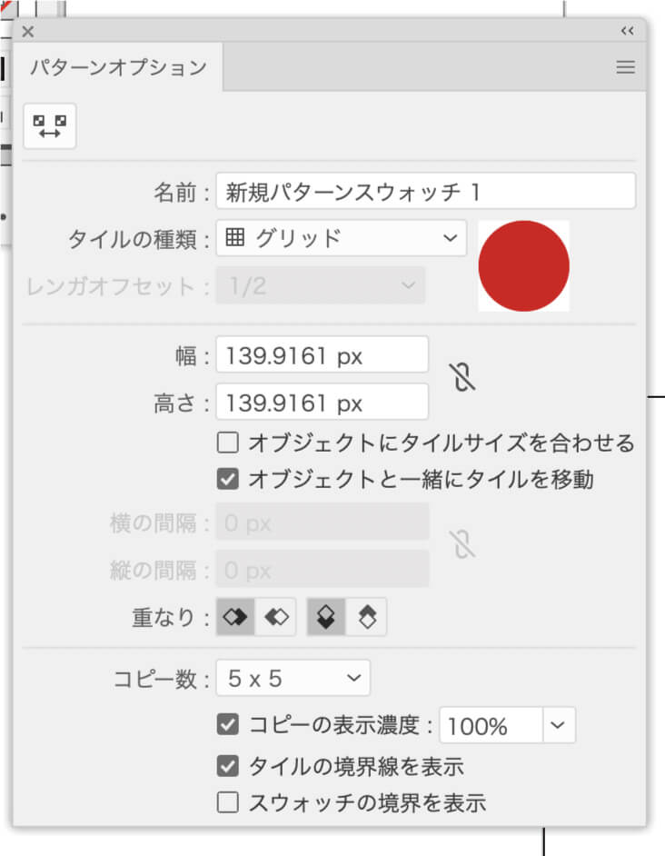The image size is (665, 856).
Task: Click the 高さ height input field
Action: point(322,403)
